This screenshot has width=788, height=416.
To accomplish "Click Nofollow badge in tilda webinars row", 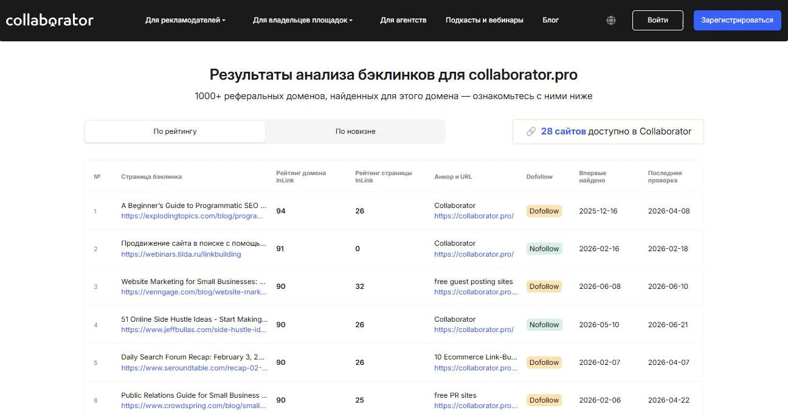I will (x=544, y=249).
